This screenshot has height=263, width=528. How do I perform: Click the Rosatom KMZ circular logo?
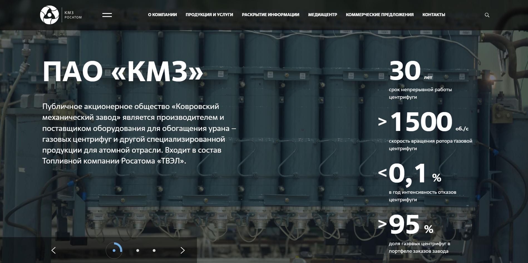pyautogui.click(x=49, y=15)
